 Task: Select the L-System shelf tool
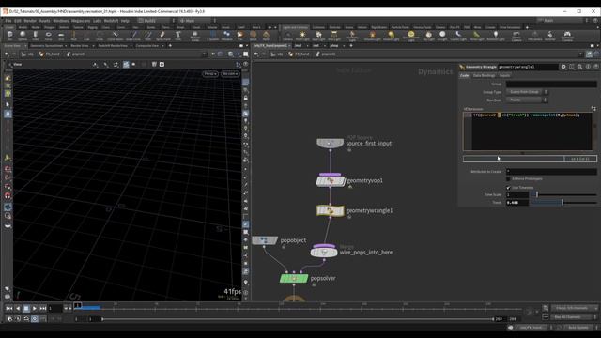click(213, 36)
